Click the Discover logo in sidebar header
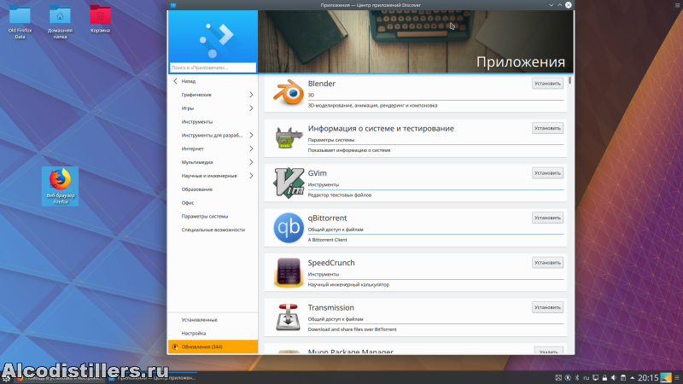 [217, 40]
